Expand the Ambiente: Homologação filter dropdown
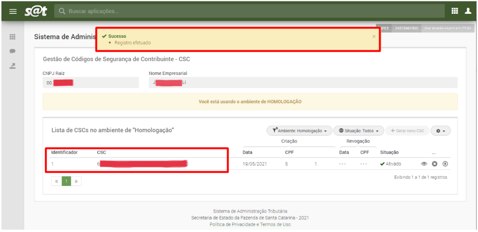This screenshot has width=478, height=232. coord(299,131)
